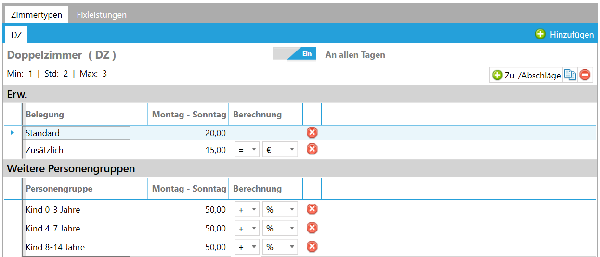
Task: Open currency unit dropdown for Zusätzlich
Action: [x=280, y=150]
